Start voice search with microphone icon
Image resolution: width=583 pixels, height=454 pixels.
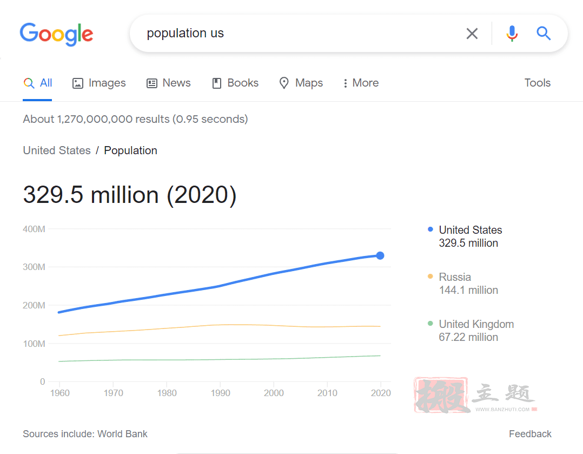click(x=512, y=34)
